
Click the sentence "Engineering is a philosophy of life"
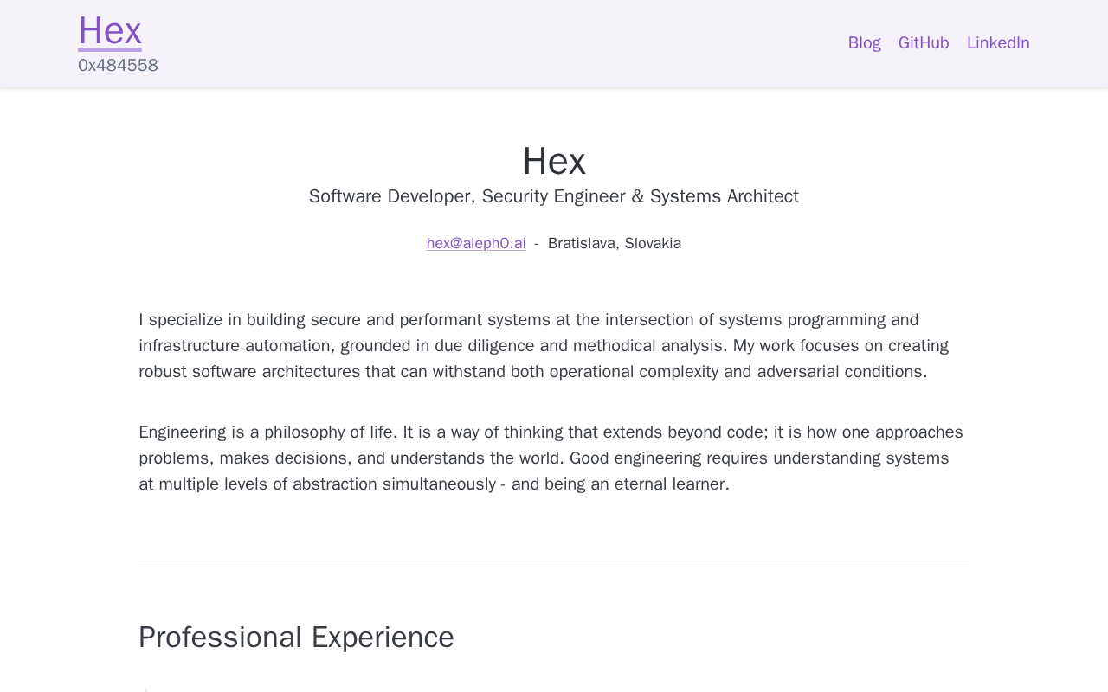[x=268, y=432]
